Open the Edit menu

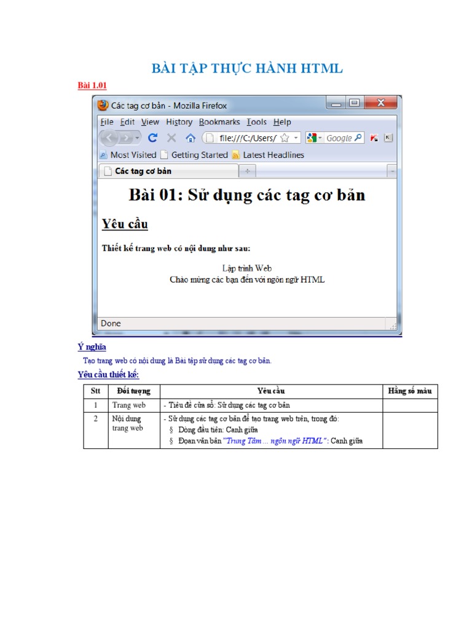pos(127,122)
